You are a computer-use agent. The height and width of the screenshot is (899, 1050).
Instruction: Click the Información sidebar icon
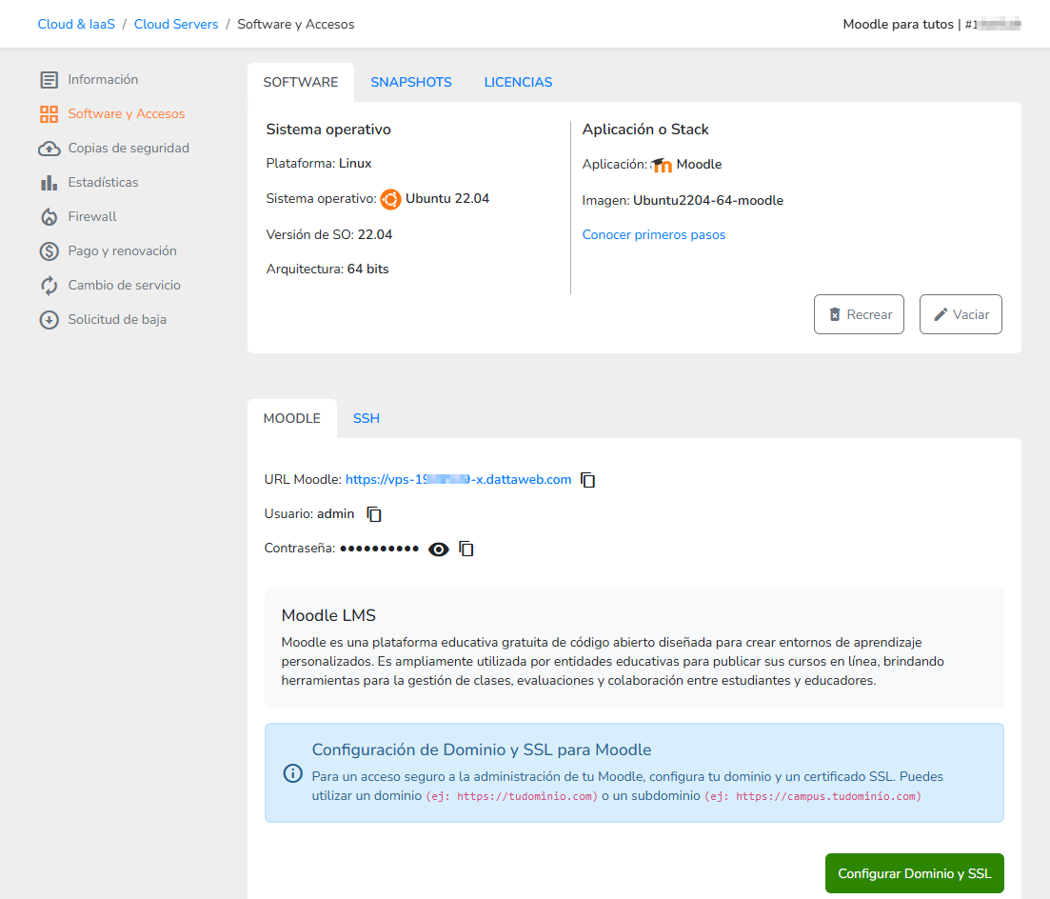[49, 80]
